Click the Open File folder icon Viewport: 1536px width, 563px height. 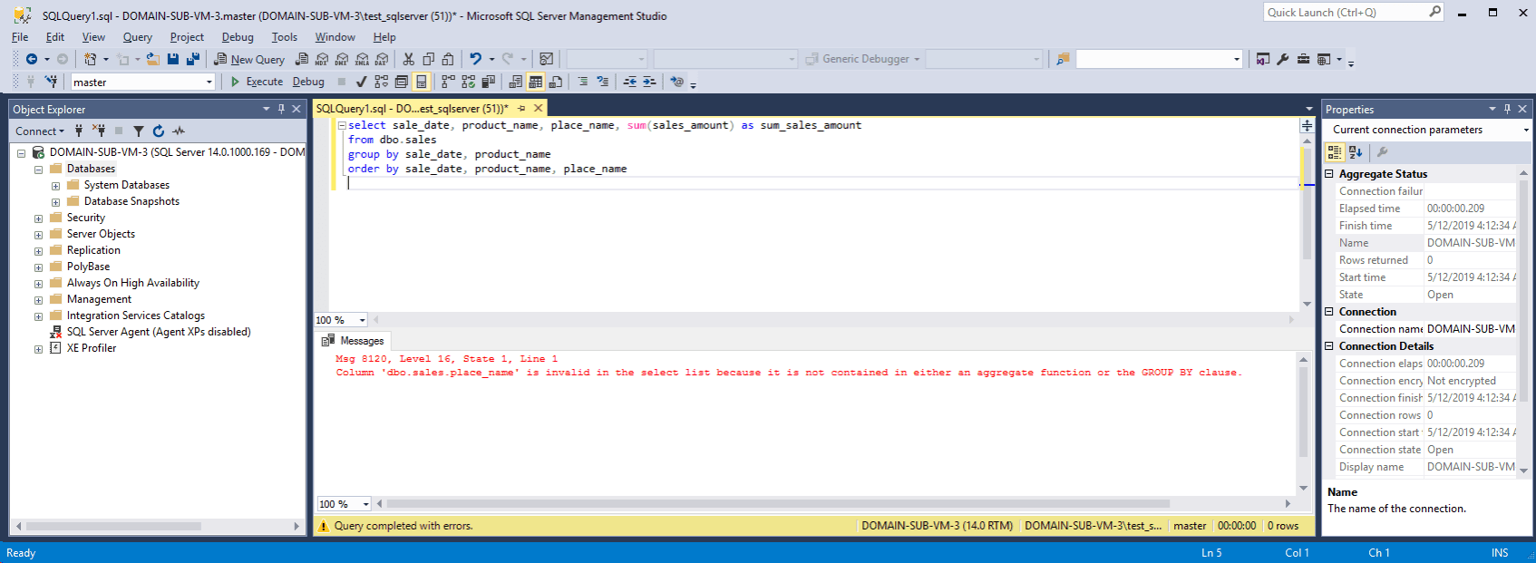(x=152, y=59)
